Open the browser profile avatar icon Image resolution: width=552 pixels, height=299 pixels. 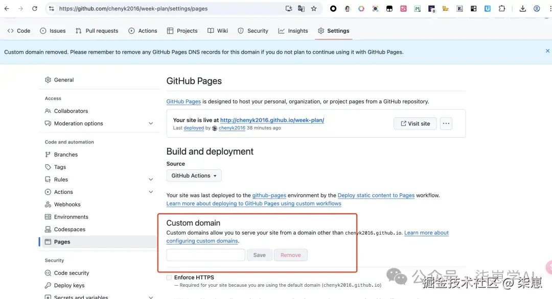(x=537, y=9)
